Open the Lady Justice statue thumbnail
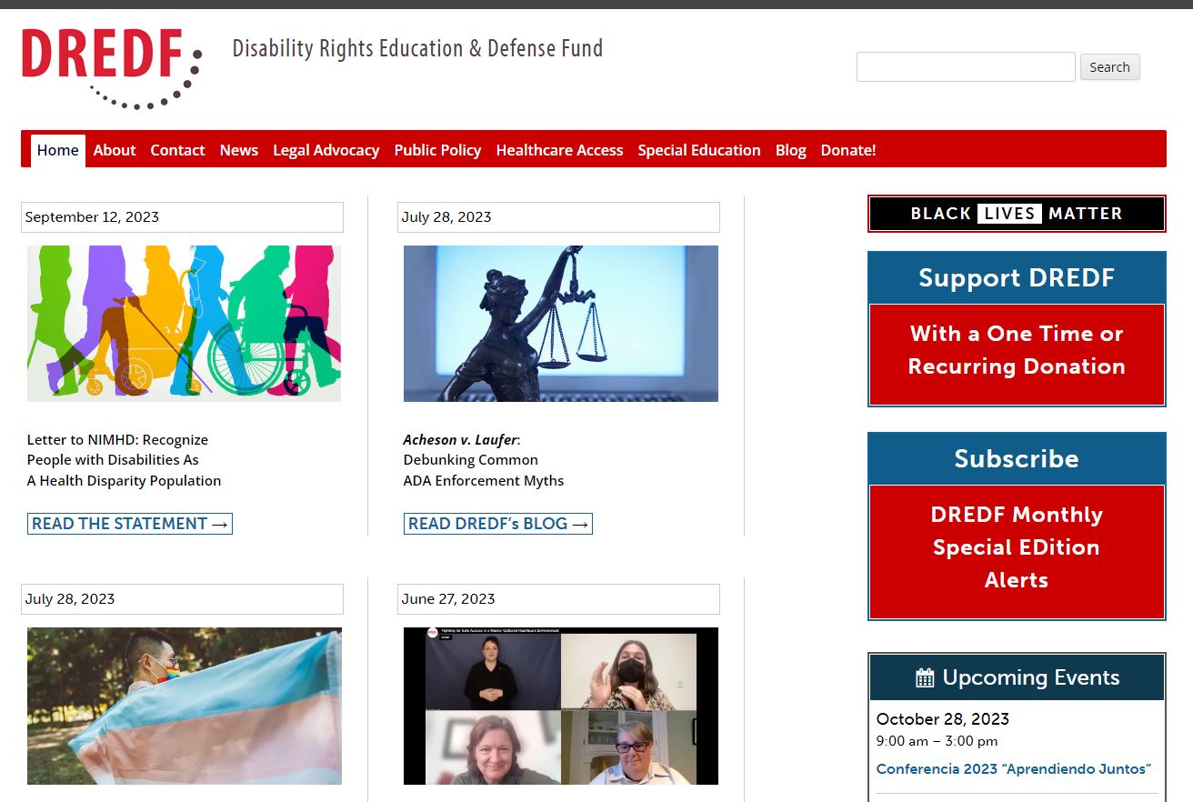 click(561, 324)
